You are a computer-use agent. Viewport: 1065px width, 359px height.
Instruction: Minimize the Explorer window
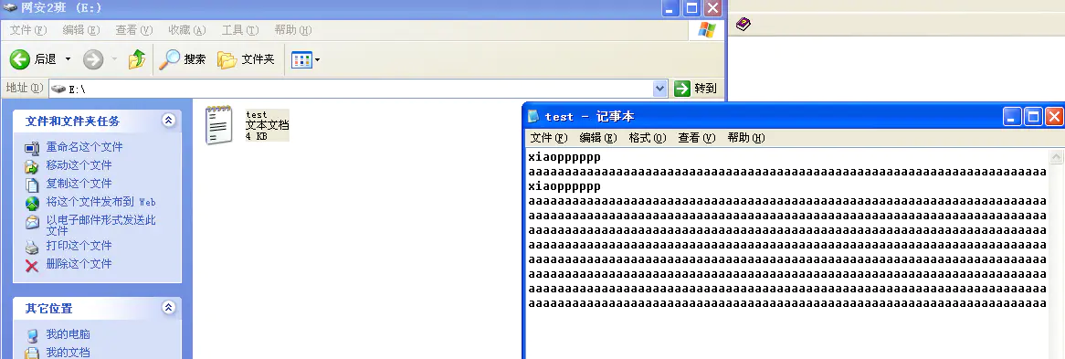coord(671,8)
